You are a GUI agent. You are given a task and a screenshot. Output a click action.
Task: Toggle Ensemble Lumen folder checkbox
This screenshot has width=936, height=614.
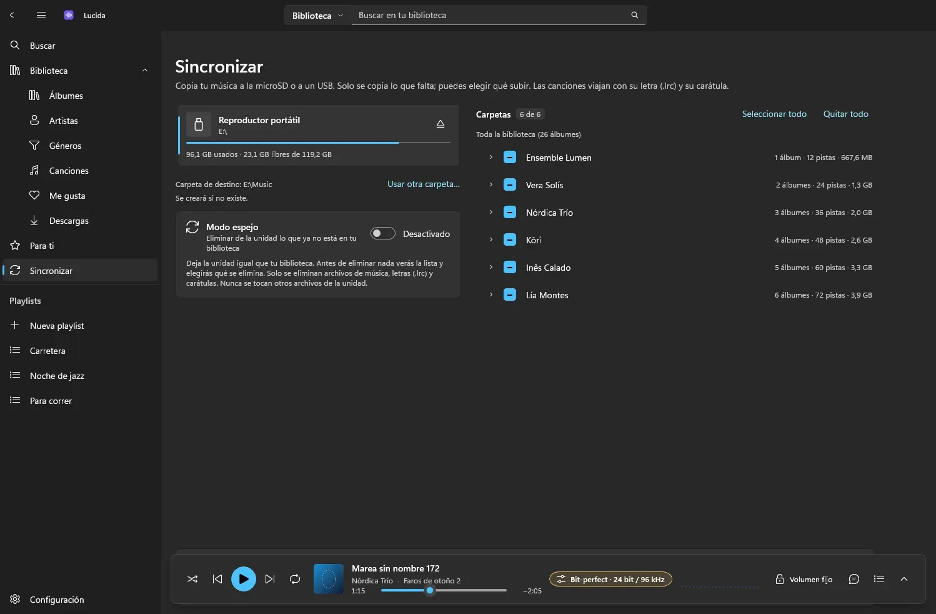pos(510,158)
